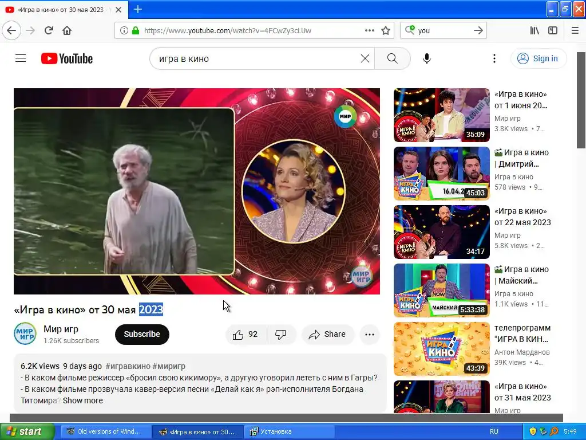Open page actions three-dot menu in address bar
The width and height of the screenshot is (586, 440).
tap(369, 31)
